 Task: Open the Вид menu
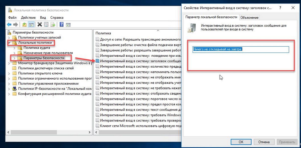tap(43, 18)
